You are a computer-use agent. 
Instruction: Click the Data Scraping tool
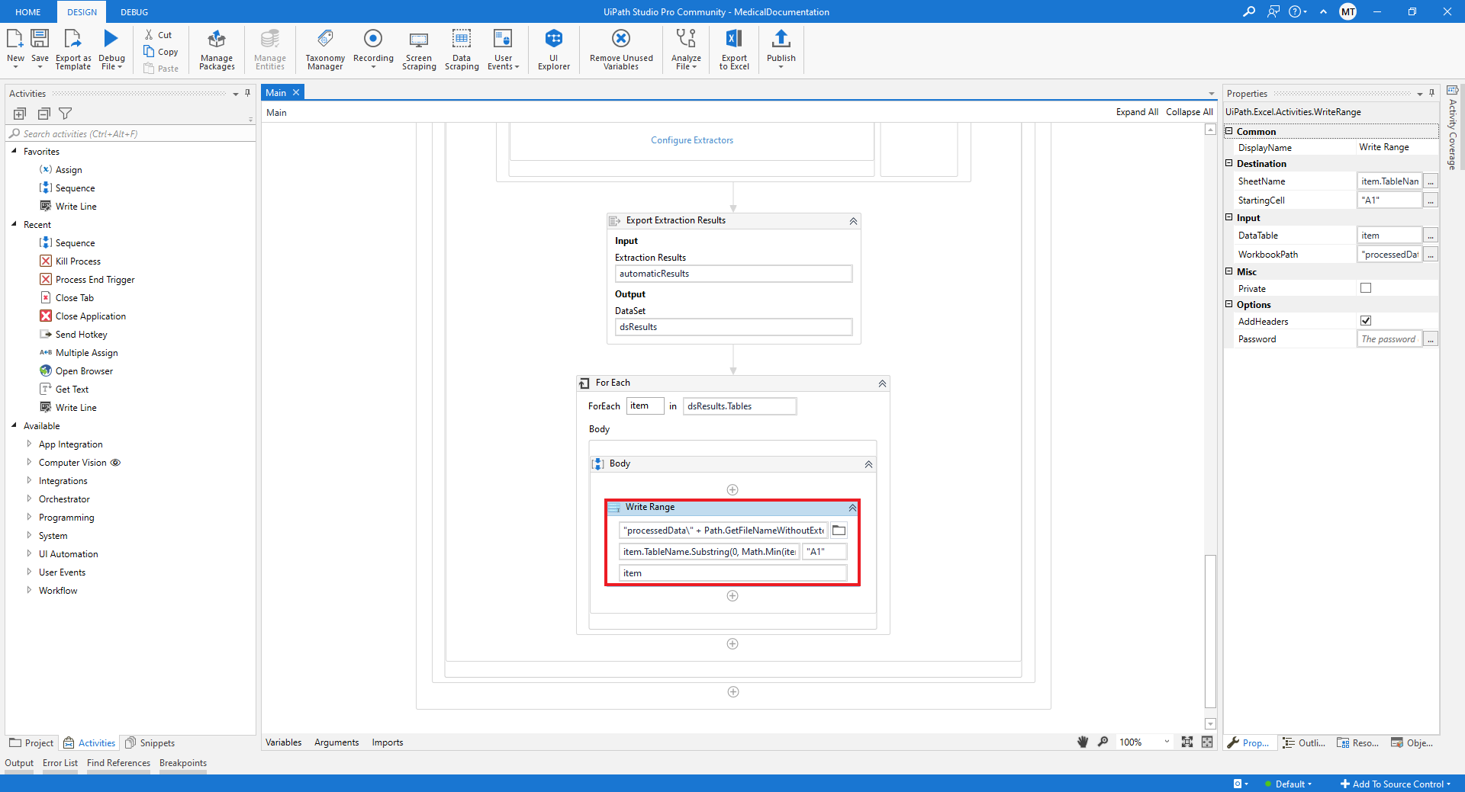[x=461, y=49]
